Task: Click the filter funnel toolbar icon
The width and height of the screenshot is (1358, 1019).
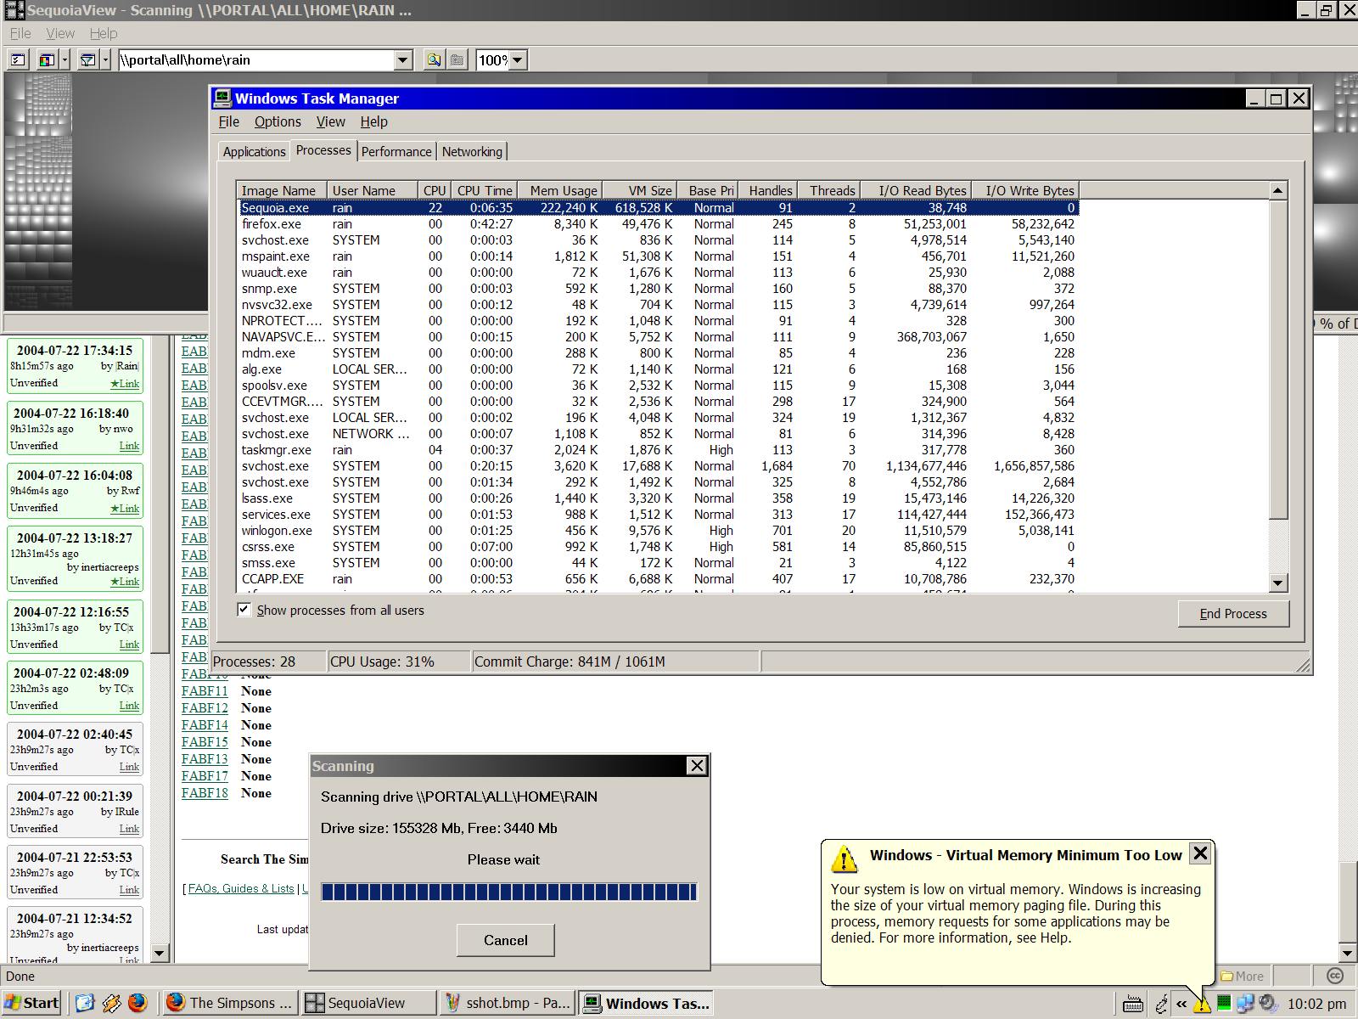Action: click(x=88, y=59)
